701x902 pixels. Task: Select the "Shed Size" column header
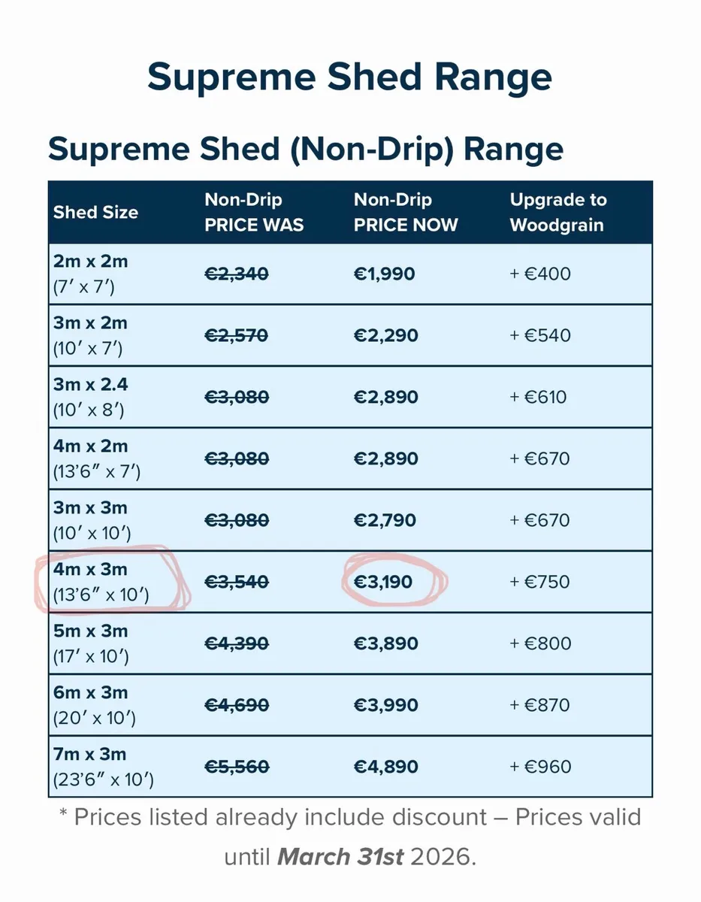point(95,213)
